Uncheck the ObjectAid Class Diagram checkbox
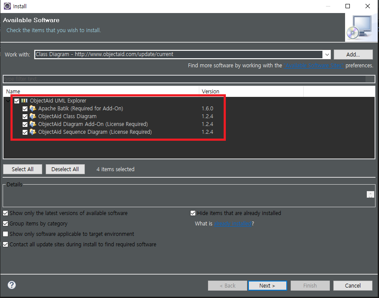The width and height of the screenshot is (379, 298). click(x=25, y=116)
